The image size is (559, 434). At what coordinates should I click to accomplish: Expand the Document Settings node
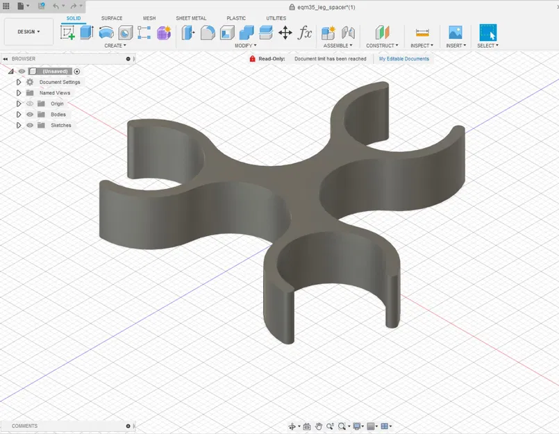[19, 82]
